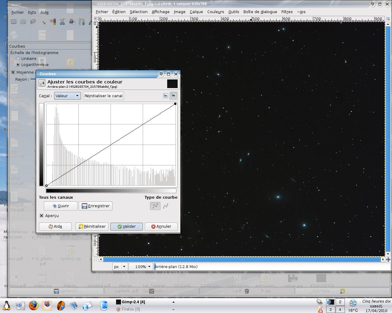The width and height of the screenshot is (392, 313).
Task: Choose the Select by Color tool
Action: [53, 22]
